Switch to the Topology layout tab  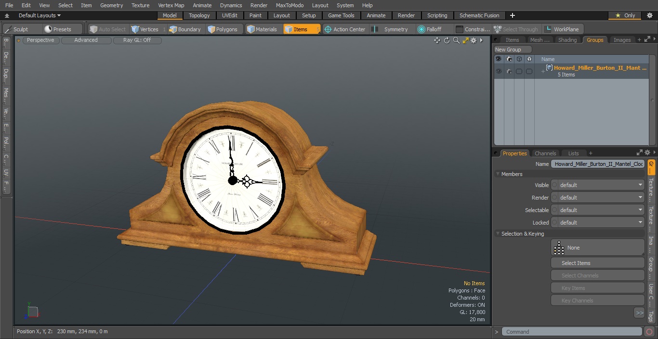pyautogui.click(x=199, y=15)
